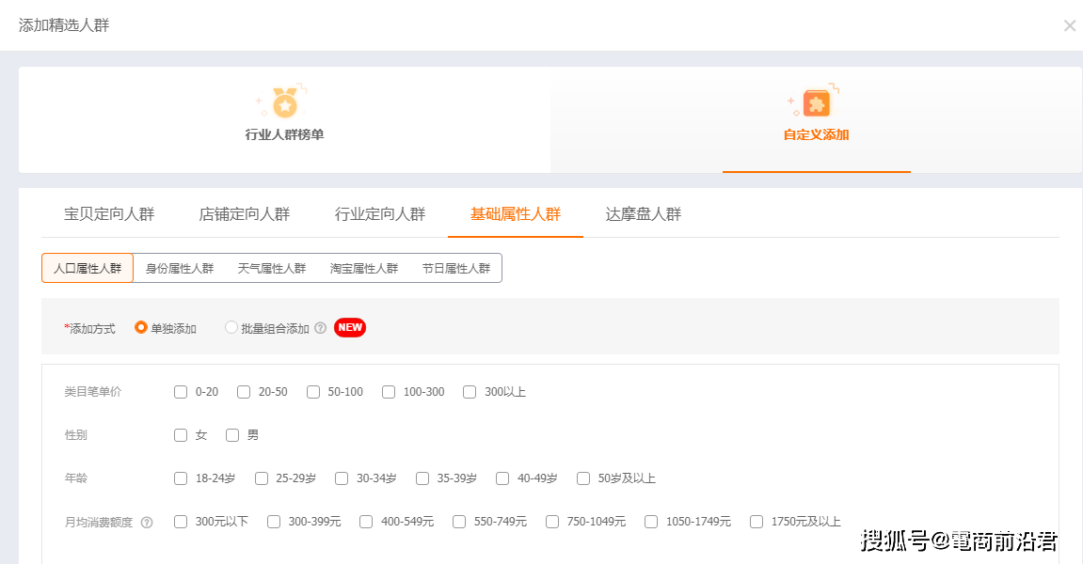Click the 行业人群榜单 medal icon

pos(284,103)
